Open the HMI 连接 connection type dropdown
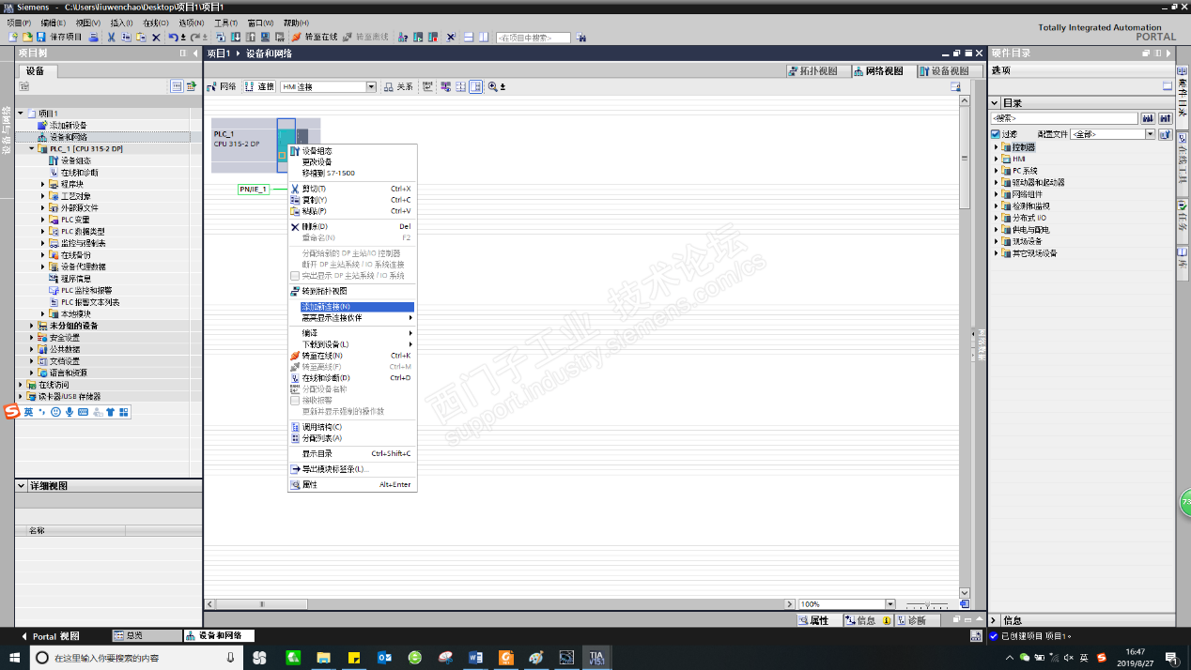1191x670 pixels. pos(371,87)
